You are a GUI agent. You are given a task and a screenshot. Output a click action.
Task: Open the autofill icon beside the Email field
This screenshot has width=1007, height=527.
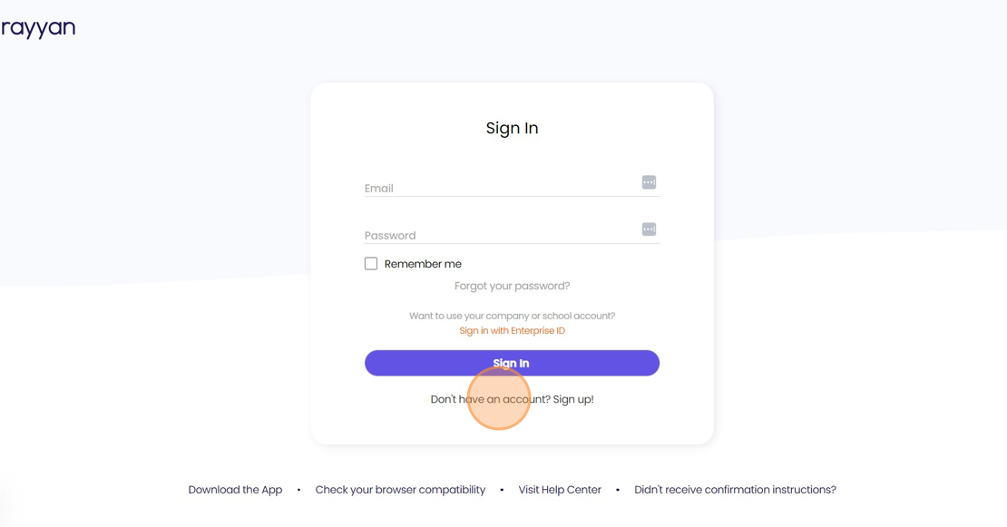(649, 181)
